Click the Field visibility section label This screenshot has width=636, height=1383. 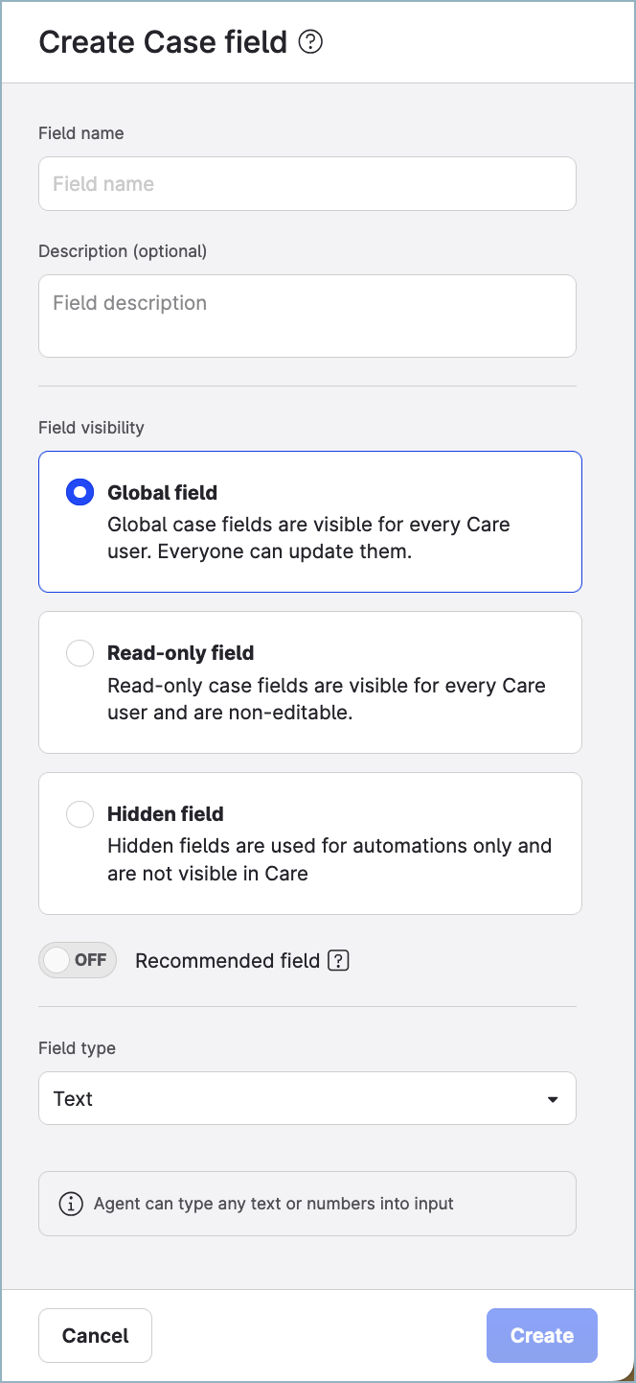91,428
